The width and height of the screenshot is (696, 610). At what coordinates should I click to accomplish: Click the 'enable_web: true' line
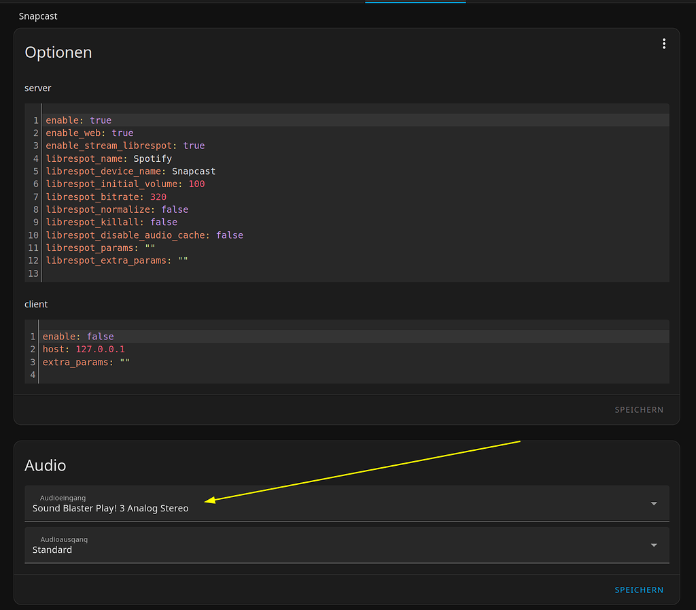click(89, 133)
